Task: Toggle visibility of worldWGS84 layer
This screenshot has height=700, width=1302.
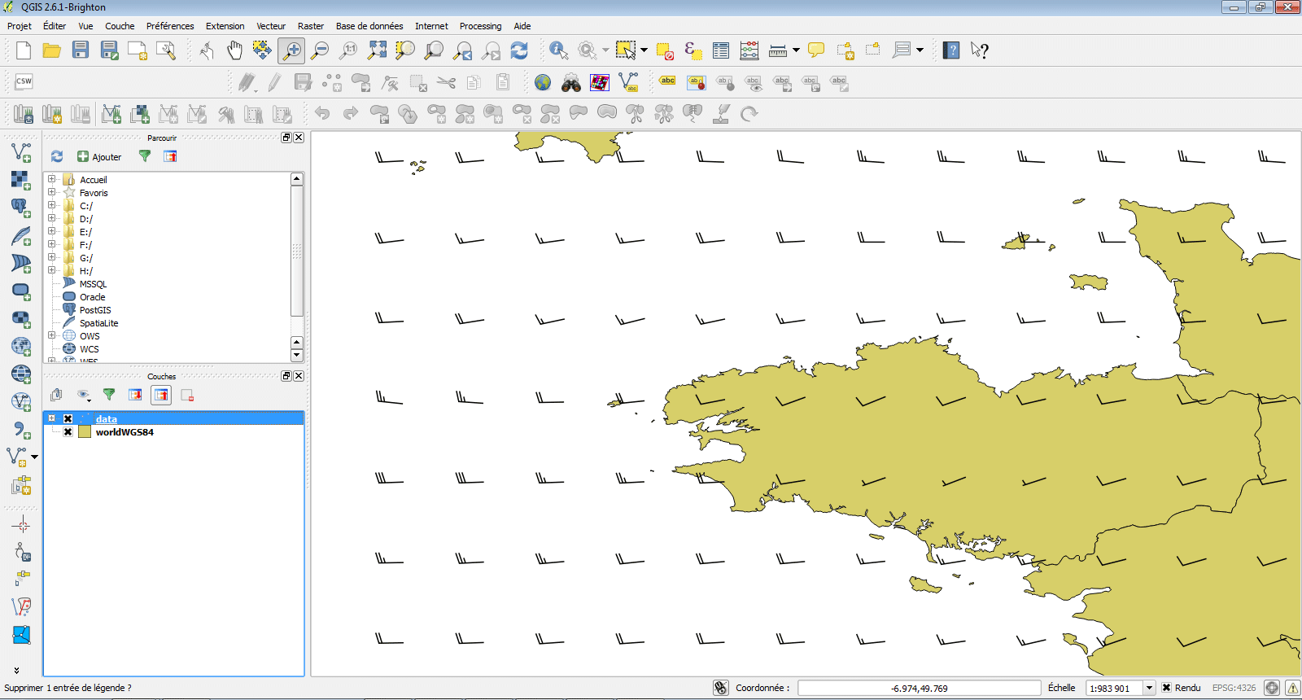Action: point(68,432)
